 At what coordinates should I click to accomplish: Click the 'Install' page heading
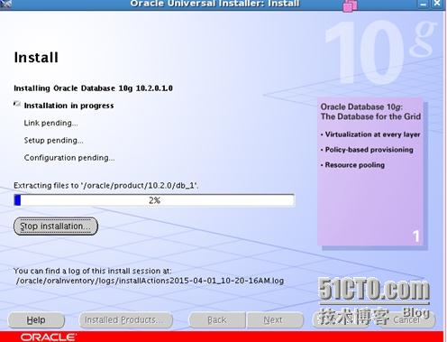click(x=36, y=57)
